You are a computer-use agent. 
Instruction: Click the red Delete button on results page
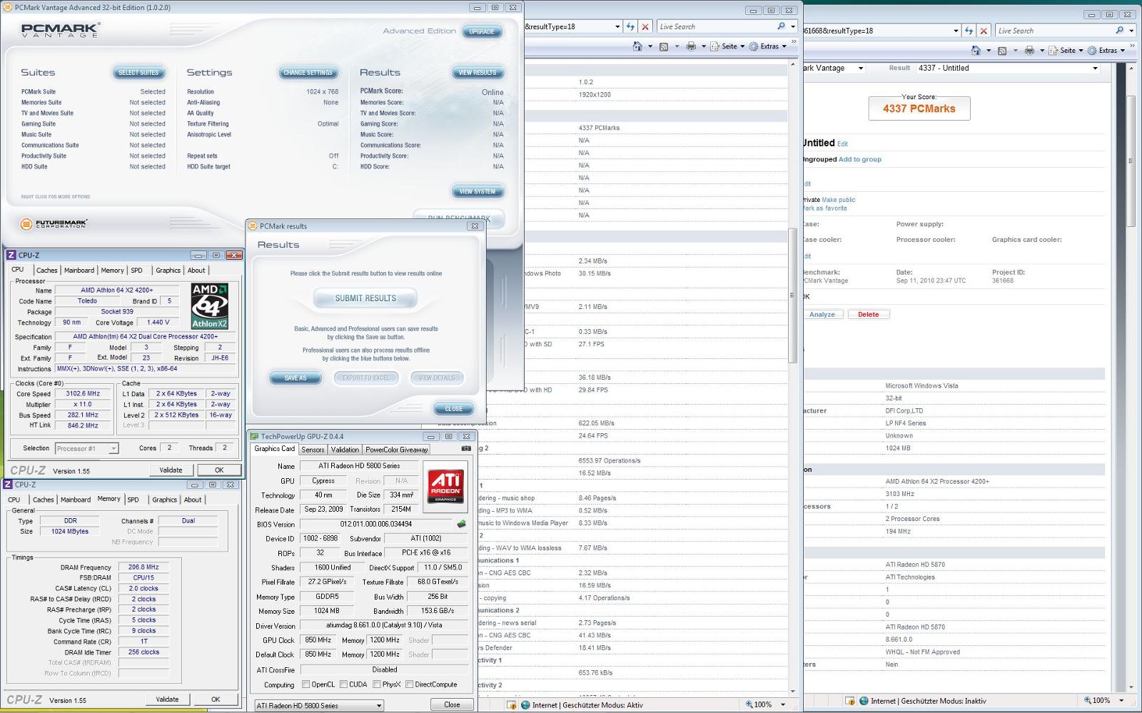coord(868,314)
